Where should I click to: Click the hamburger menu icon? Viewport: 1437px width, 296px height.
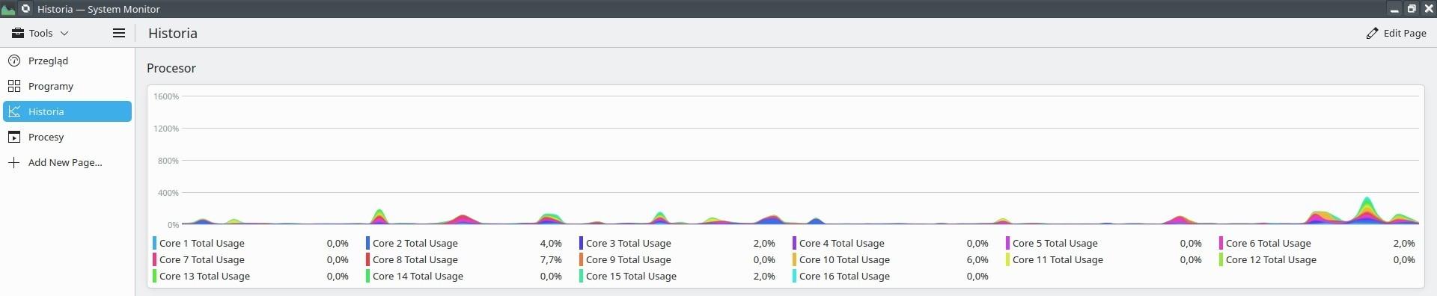point(118,33)
